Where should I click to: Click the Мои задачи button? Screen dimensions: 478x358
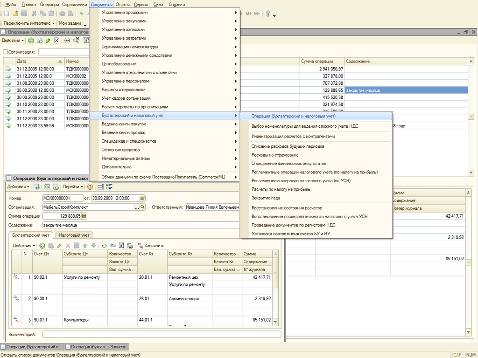pos(70,23)
